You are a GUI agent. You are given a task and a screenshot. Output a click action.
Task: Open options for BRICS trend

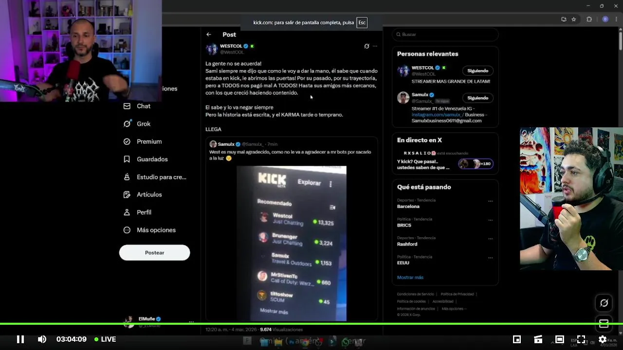(x=490, y=220)
